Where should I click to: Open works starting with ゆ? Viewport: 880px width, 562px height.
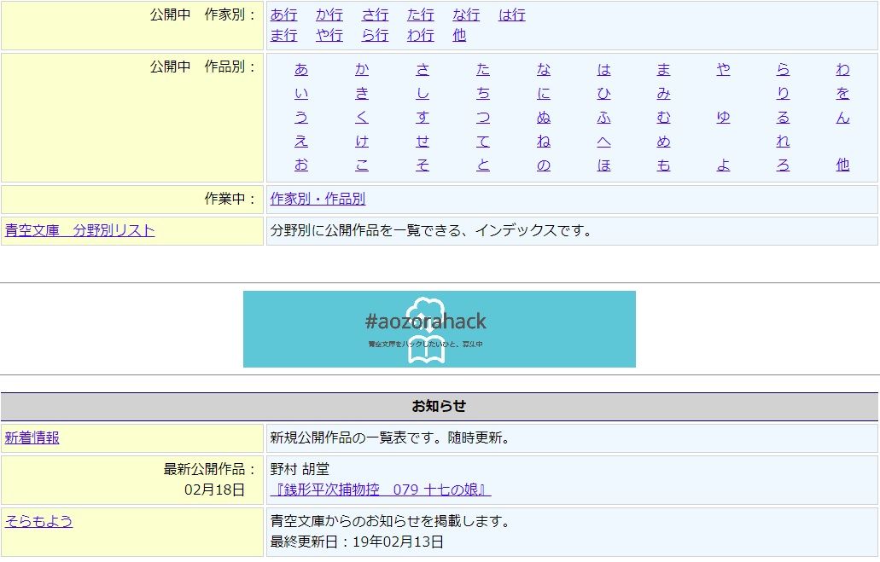coord(723,118)
